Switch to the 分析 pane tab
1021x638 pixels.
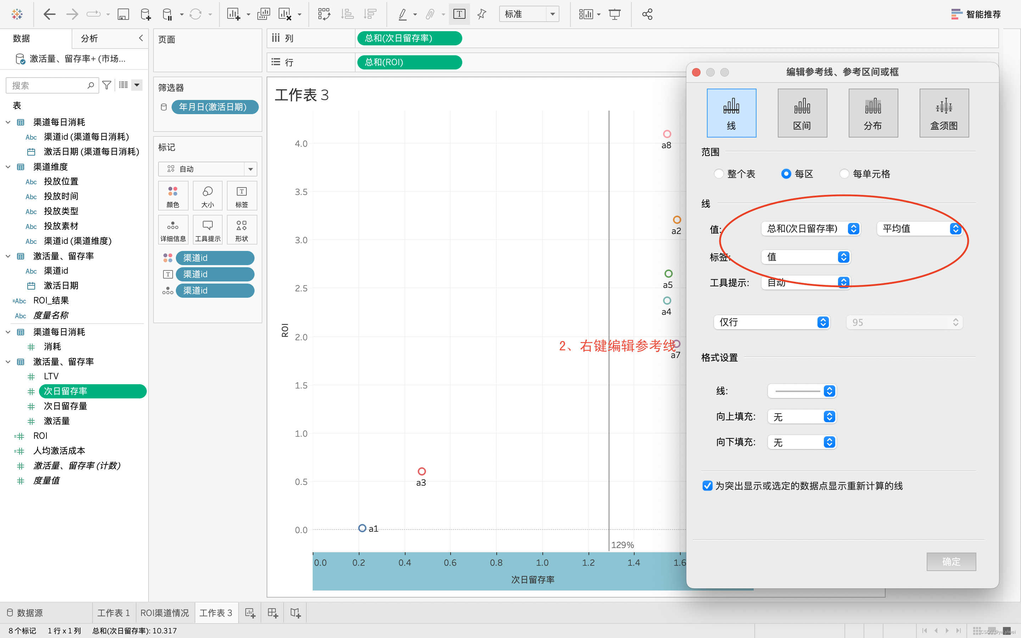coord(89,38)
